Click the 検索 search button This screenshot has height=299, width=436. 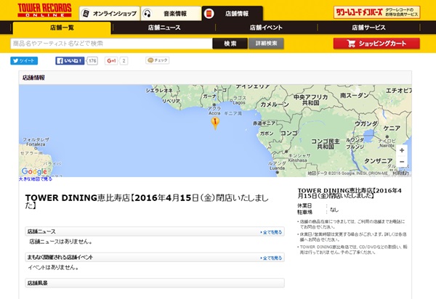tap(230, 44)
